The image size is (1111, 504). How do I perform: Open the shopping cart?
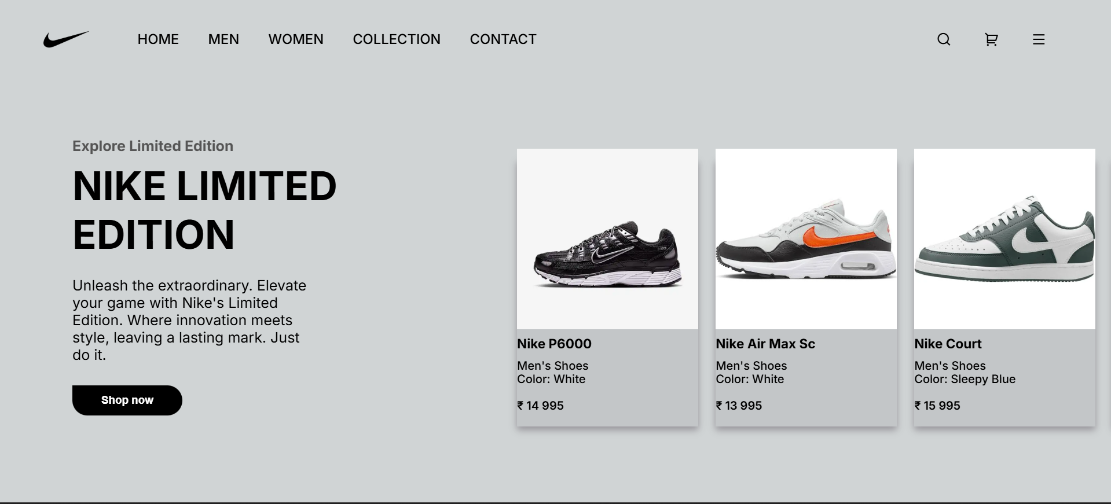(991, 39)
